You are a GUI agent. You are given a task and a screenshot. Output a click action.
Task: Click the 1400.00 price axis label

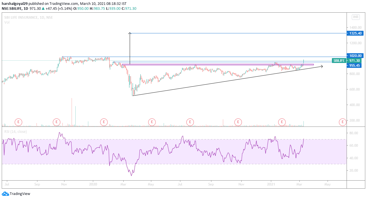pyautogui.click(x=355, y=27)
